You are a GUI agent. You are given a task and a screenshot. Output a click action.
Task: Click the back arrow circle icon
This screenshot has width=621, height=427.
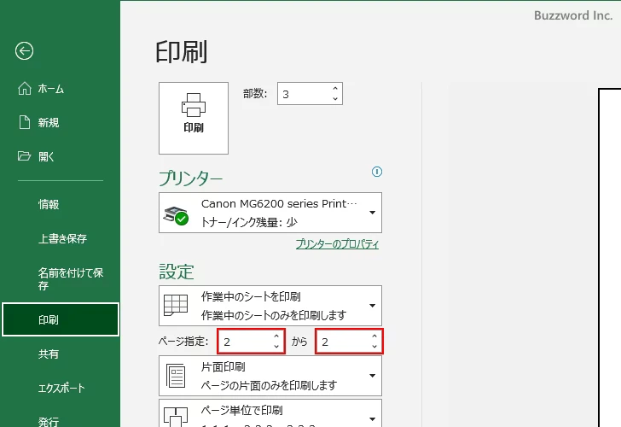pos(24,51)
